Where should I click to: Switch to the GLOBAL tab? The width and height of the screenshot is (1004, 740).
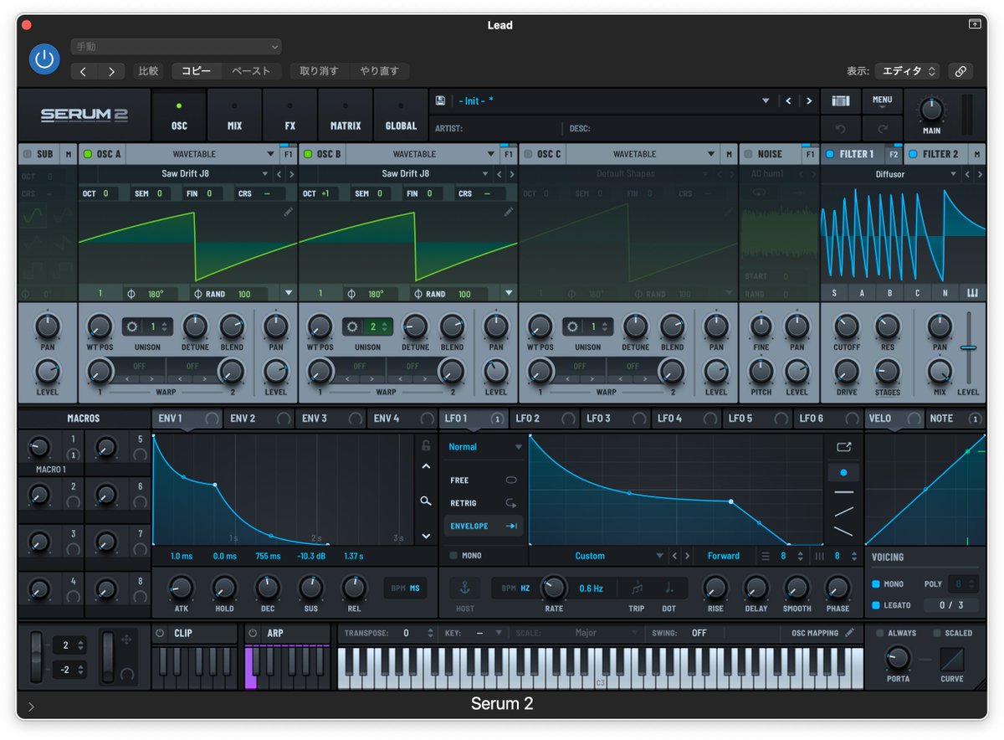(401, 116)
